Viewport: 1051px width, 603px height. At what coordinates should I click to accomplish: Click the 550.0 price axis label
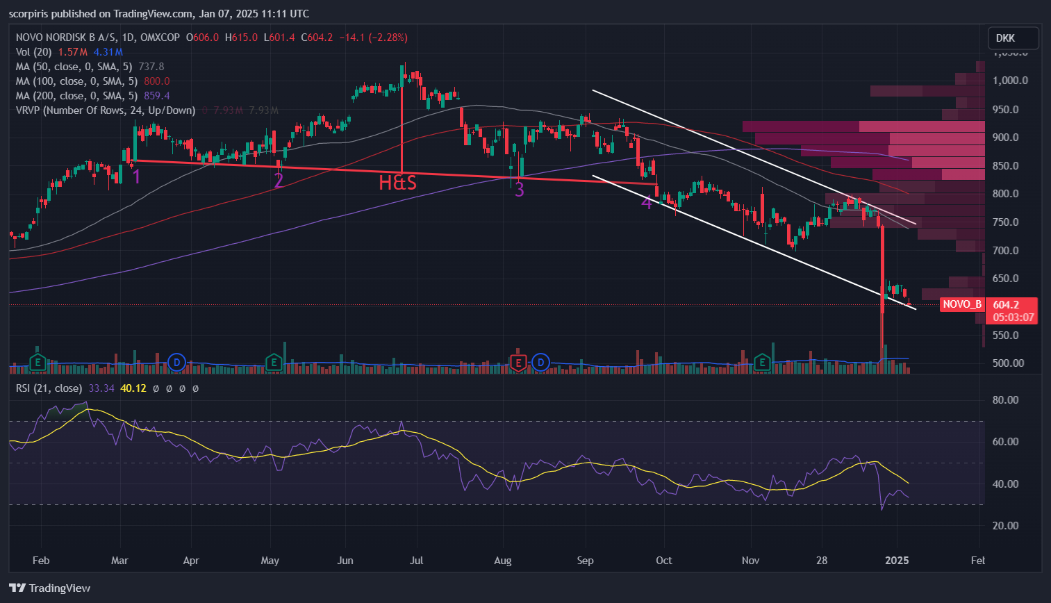pos(1006,336)
